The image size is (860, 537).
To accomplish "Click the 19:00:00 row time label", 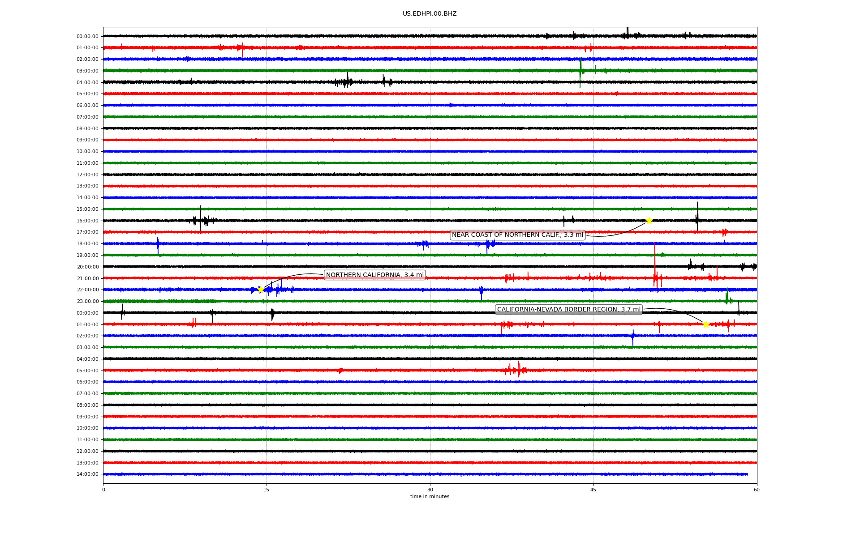I will click(87, 256).
